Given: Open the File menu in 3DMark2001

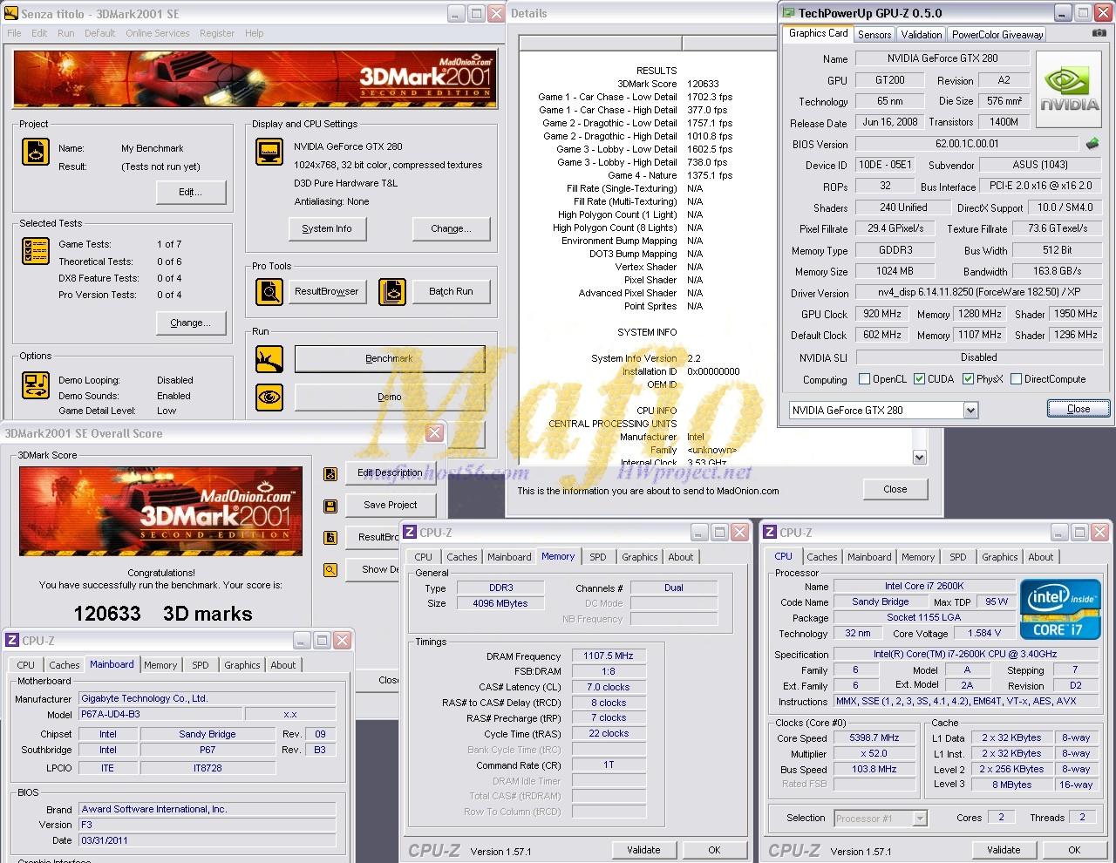Looking at the screenshot, I should (x=14, y=33).
